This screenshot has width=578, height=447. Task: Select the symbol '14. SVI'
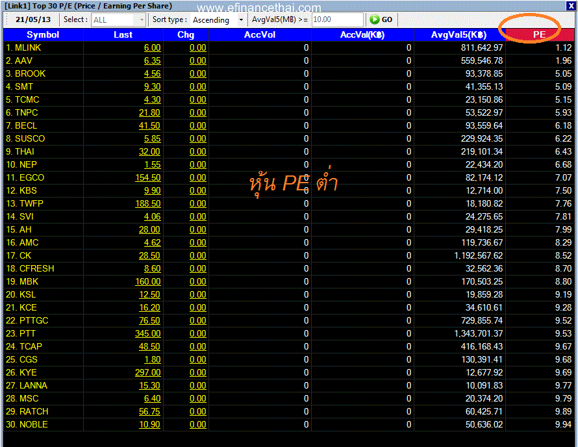(x=19, y=216)
